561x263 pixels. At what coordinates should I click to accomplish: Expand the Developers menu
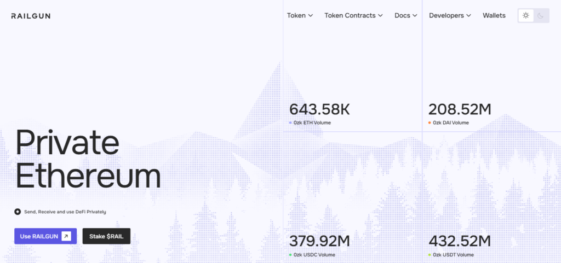[450, 16]
